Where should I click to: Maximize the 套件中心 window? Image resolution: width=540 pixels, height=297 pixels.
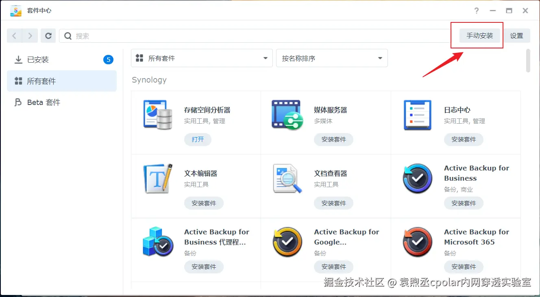509,11
